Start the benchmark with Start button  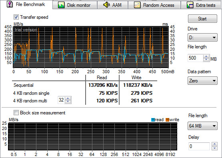coord(202,19)
